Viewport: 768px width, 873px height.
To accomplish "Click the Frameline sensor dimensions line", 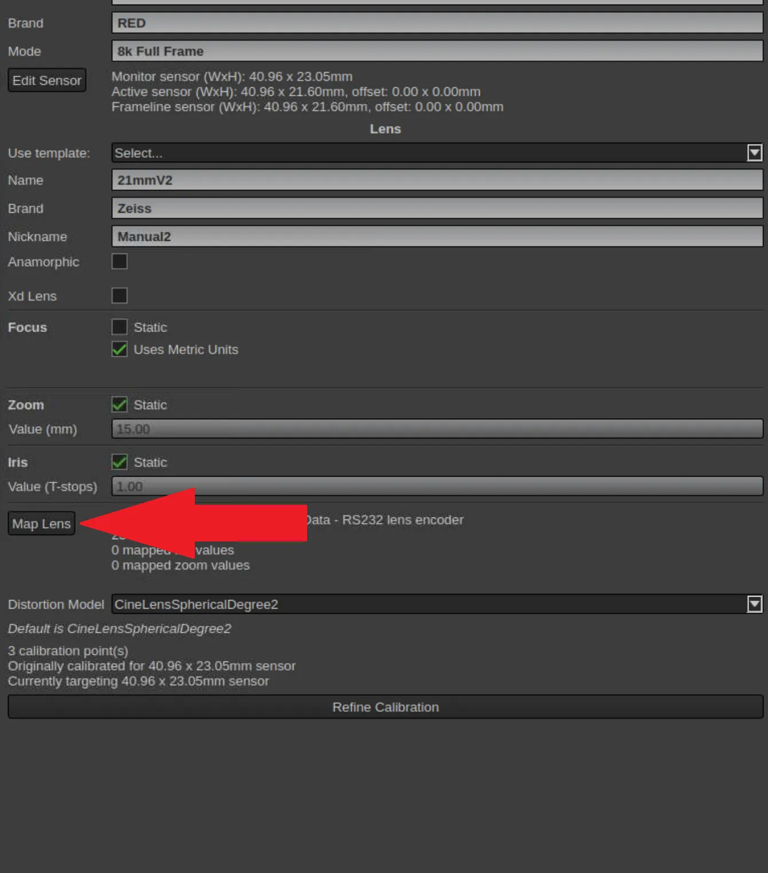I will click(x=307, y=107).
